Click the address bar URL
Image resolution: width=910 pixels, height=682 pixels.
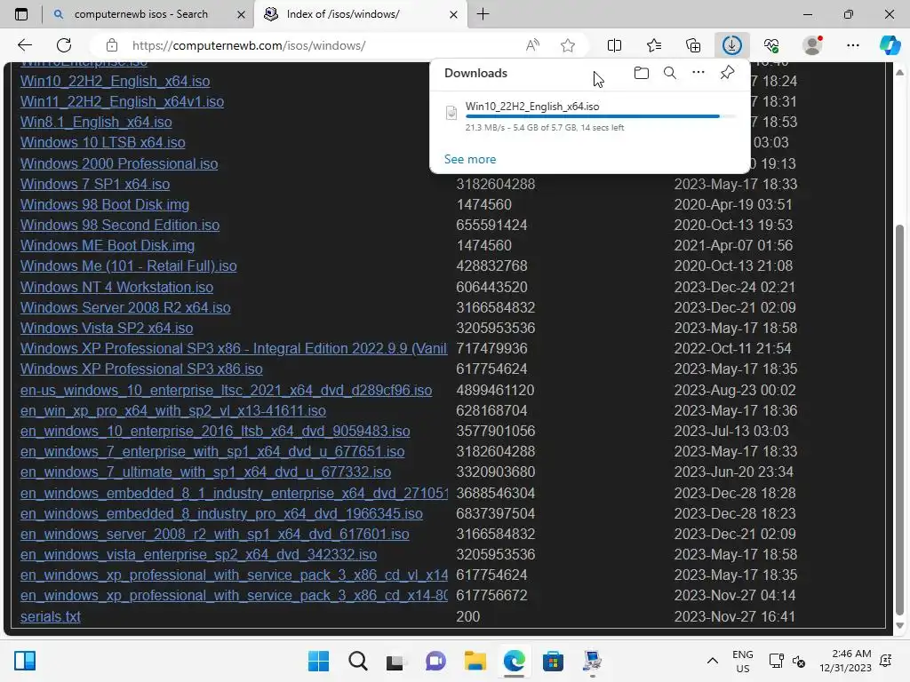(249, 45)
